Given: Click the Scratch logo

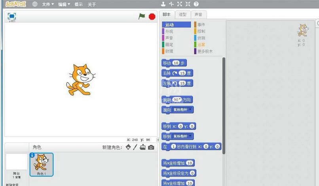Looking at the screenshot, I should [x=16, y=4].
